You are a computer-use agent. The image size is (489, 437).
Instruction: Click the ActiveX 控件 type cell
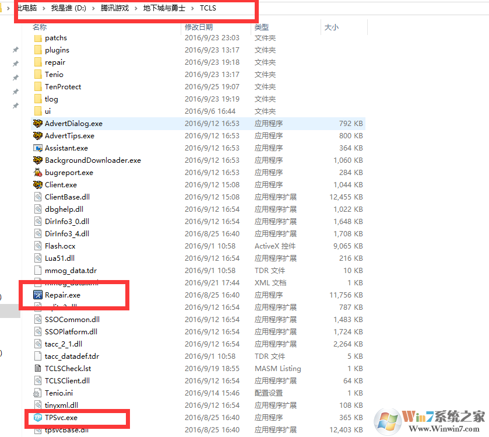coord(275,246)
